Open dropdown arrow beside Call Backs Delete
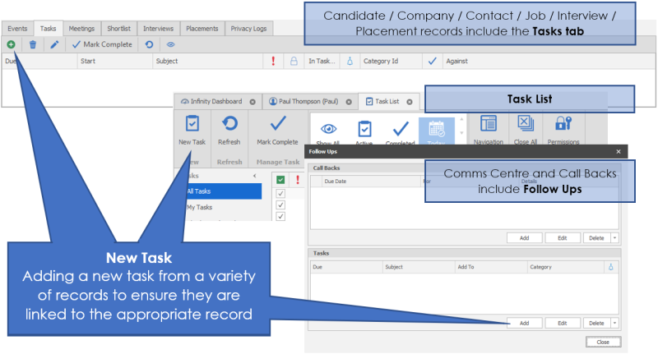Viewport: 658px width, 354px height. [614, 237]
